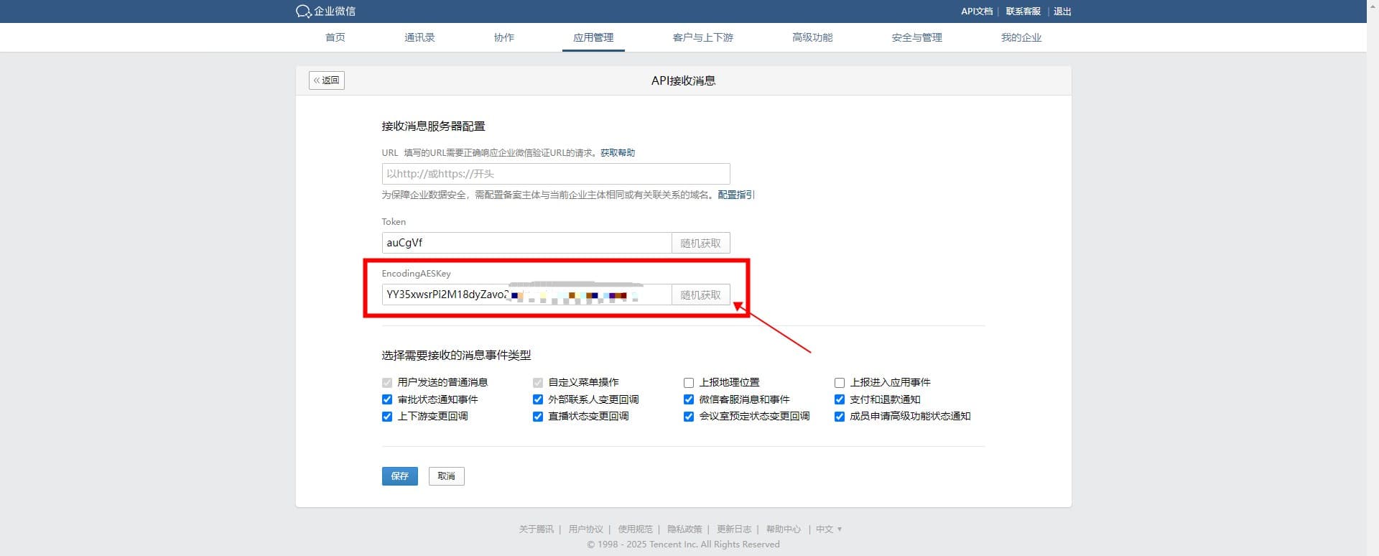This screenshot has height=556, width=1379.
Task: Uncheck 会议室预定状态变更回调
Action: coord(689,417)
